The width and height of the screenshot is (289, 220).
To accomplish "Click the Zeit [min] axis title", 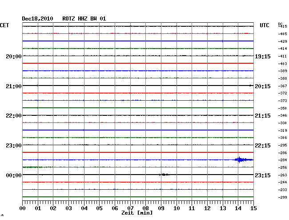I will click(137, 213).
